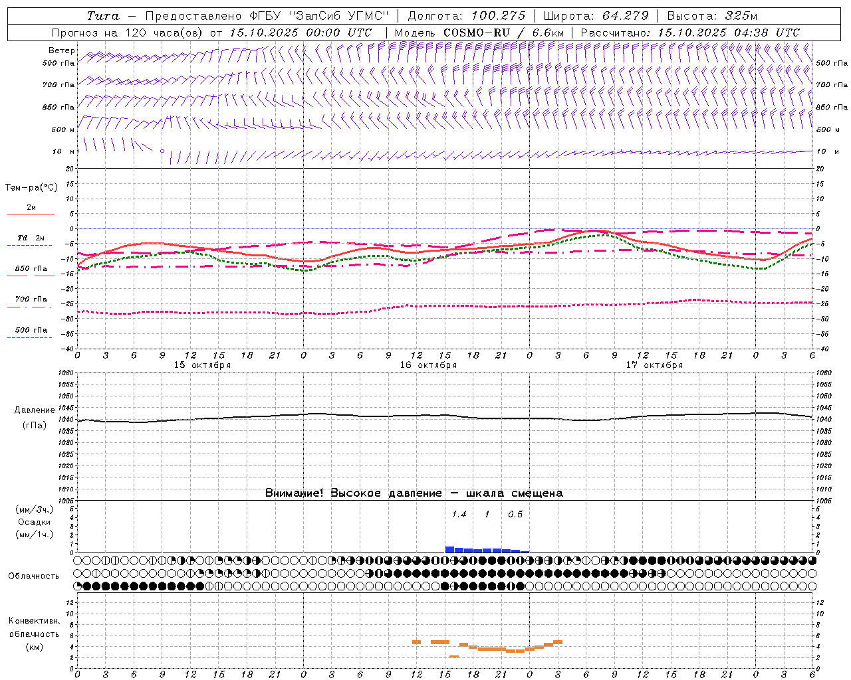The image size is (851, 680).
Task: Click the "(мм/3ч.)" precipitation unit label
Action: coord(34,509)
